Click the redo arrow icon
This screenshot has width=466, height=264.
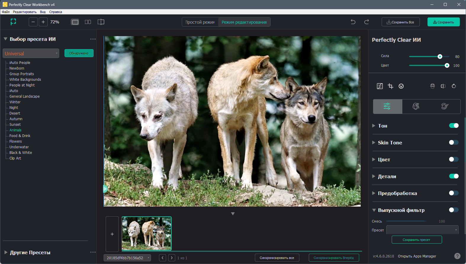pyautogui.click(x=367, y=22)
